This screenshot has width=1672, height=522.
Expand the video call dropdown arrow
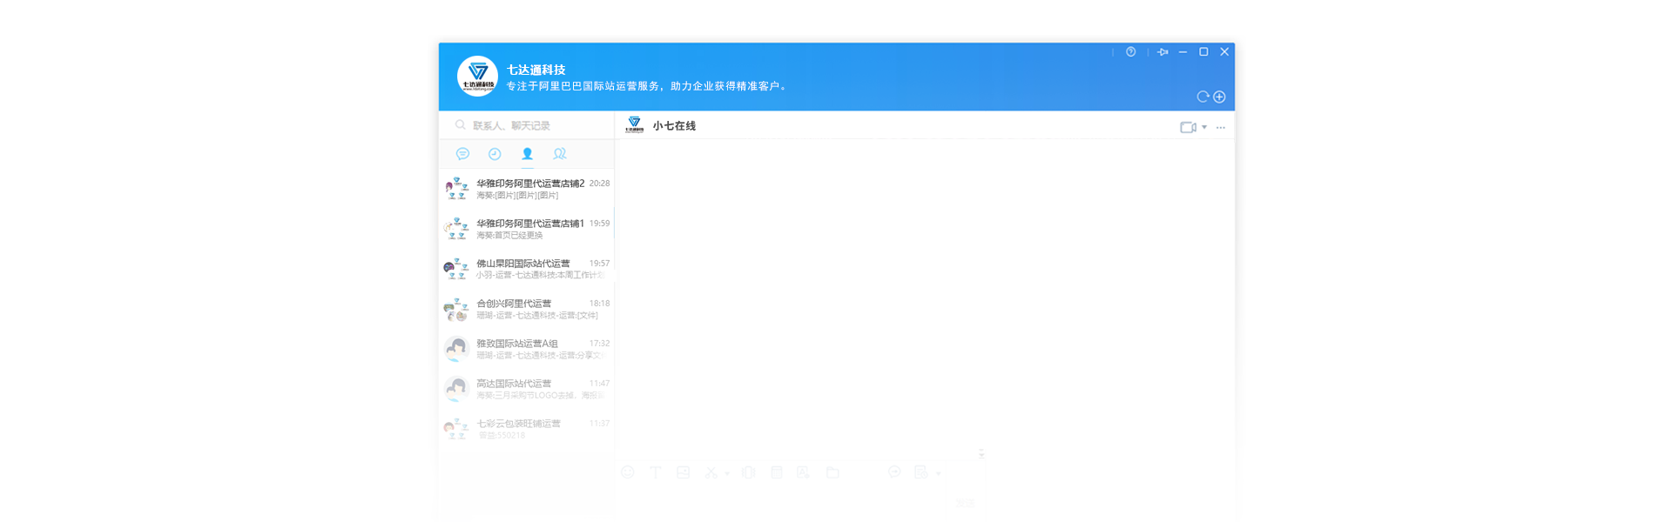point(1204,127)
